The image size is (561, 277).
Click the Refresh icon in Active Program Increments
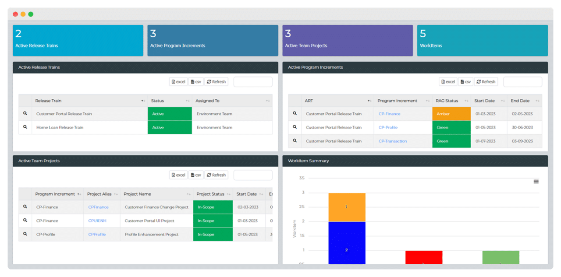point(486,81)
